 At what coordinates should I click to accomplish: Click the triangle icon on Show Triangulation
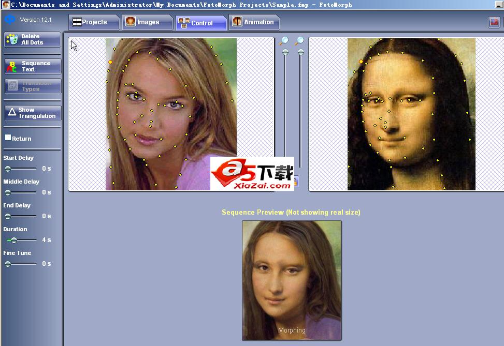pyautogui.click(x=12, y=112)
